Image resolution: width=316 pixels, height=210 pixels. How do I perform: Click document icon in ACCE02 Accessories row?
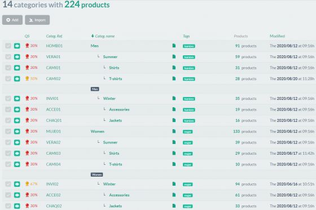pos(174,195)
